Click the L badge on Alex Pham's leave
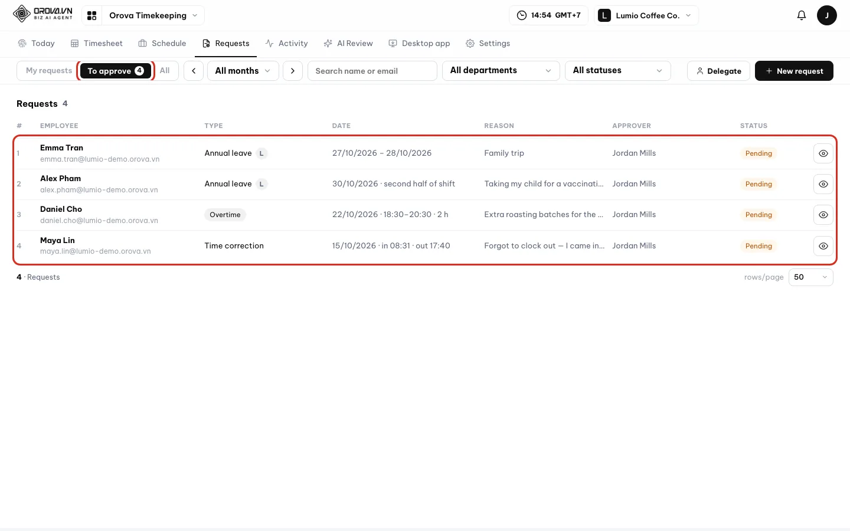850x531 pixels. (261, 184)
